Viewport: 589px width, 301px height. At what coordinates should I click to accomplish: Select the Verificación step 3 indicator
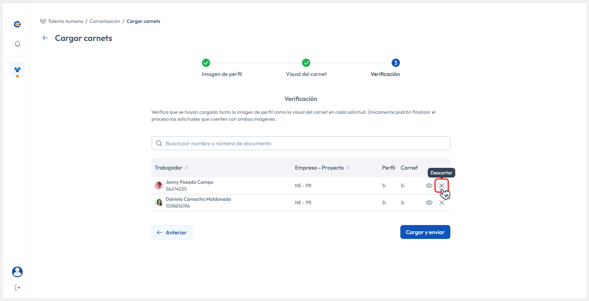(396, 63)
